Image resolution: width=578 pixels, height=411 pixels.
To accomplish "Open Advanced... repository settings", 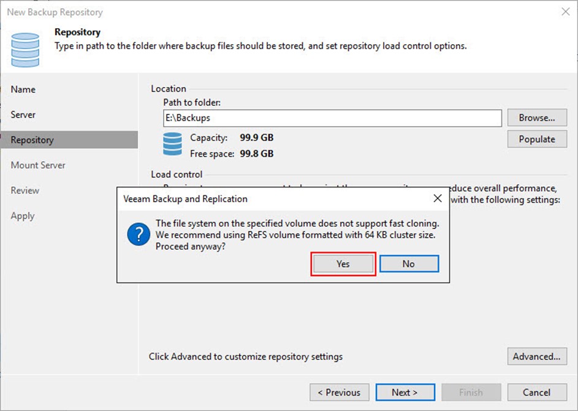I will tap(536, 356).
